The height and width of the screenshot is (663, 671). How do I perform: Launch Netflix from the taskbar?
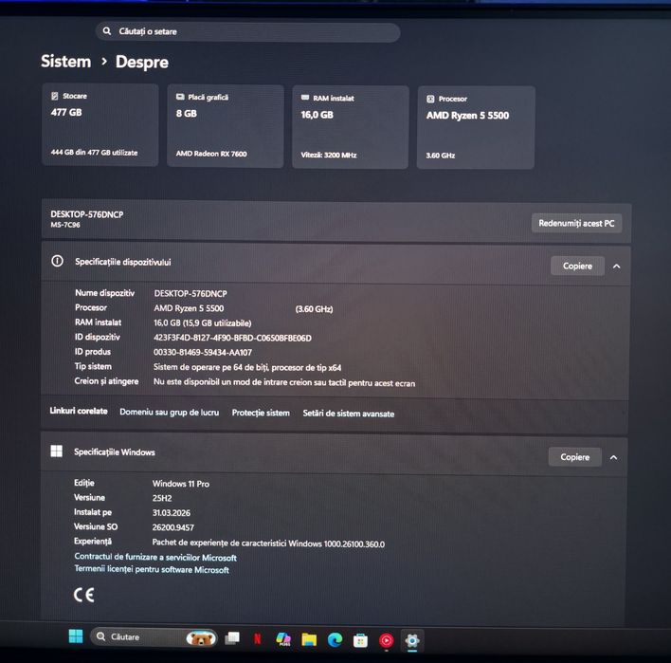tap(257, 639)
